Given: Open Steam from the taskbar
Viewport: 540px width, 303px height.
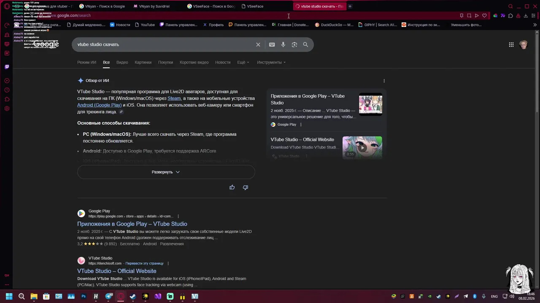Looking at the screenshot, I should coord(133,296).
